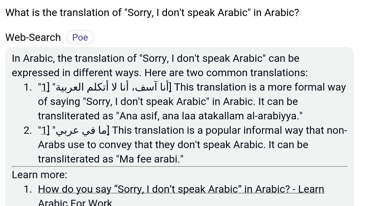The width and height of the screenshot is (392, 206).
Task: Open citation [1] in the first translation
Action: [x=43, y=87]
